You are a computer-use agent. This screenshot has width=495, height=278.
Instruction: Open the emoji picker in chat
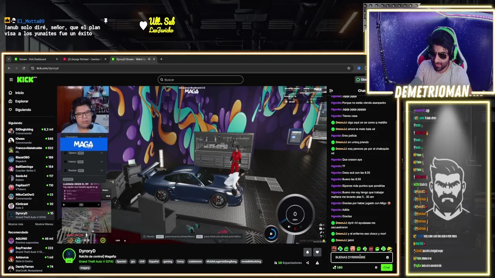[387, 257]
